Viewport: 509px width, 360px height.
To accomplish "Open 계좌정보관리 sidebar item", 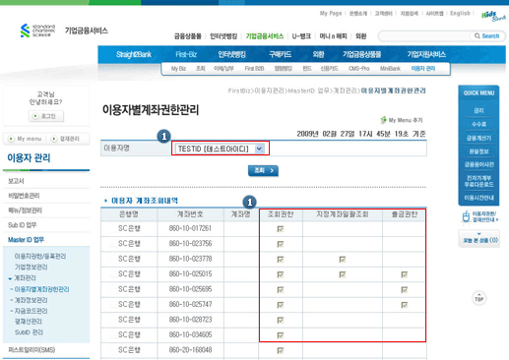I will [x=31, y=300].
